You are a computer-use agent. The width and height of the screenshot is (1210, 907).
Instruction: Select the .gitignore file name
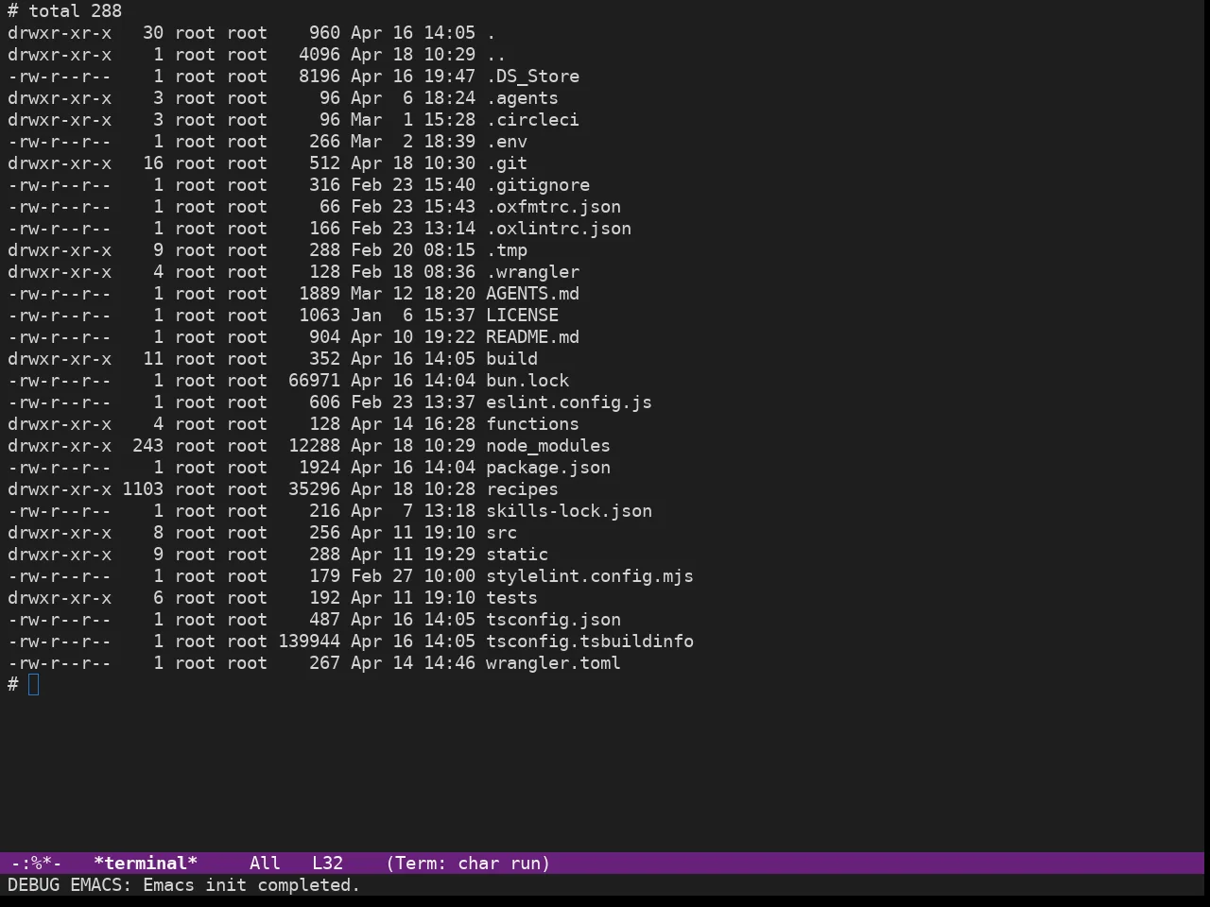(x=538, y=185)
